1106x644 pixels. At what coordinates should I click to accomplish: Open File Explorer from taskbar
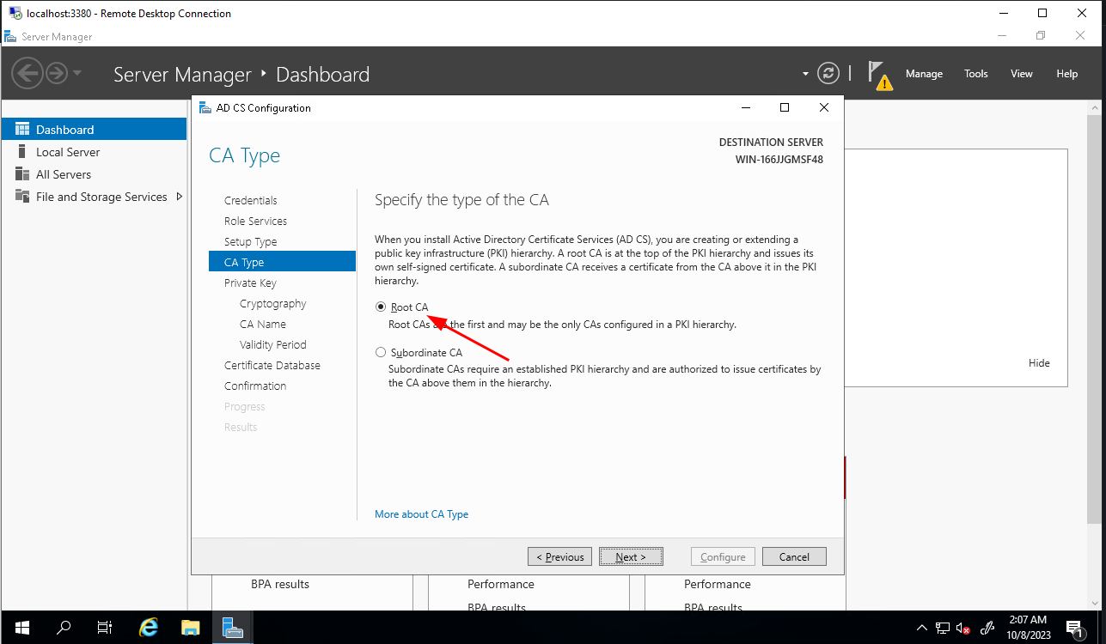point(190,628)
